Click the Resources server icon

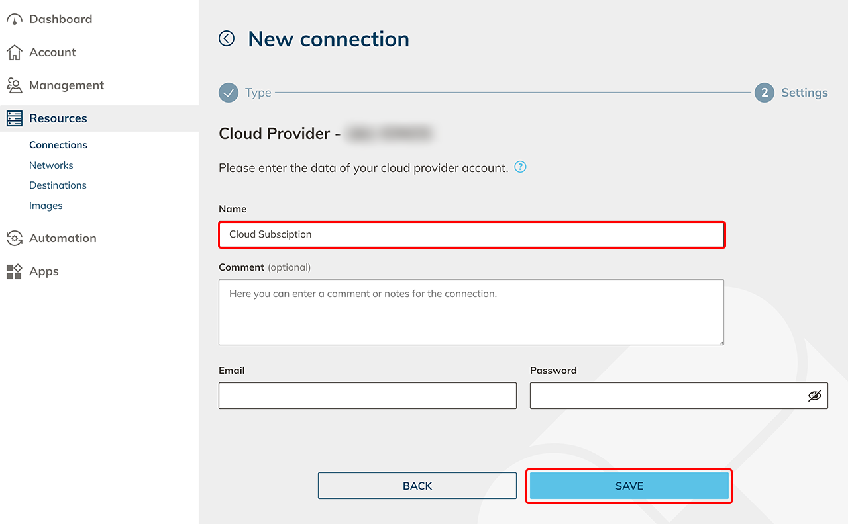tap(15, 118)
